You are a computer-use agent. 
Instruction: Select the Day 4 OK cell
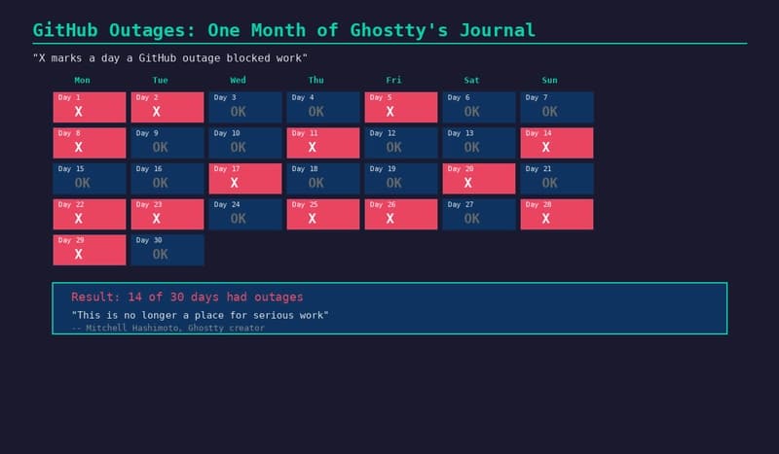pyautogui.click(x=323, y=107)
